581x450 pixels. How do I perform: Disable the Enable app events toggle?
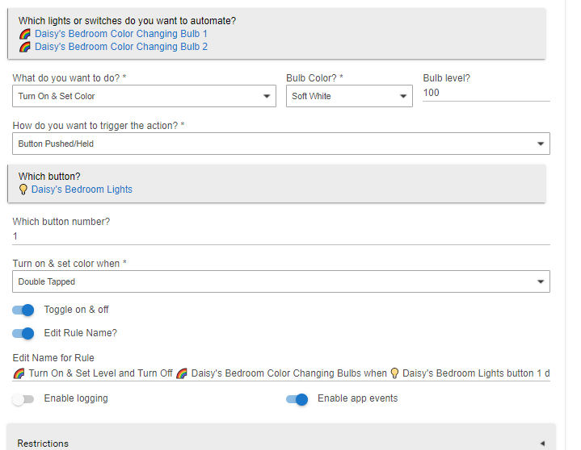pos(297,398)
